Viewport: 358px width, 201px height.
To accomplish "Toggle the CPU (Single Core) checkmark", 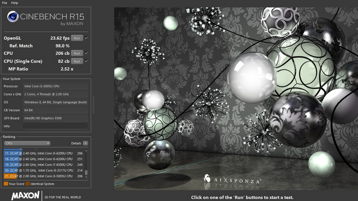I will 87,61.
